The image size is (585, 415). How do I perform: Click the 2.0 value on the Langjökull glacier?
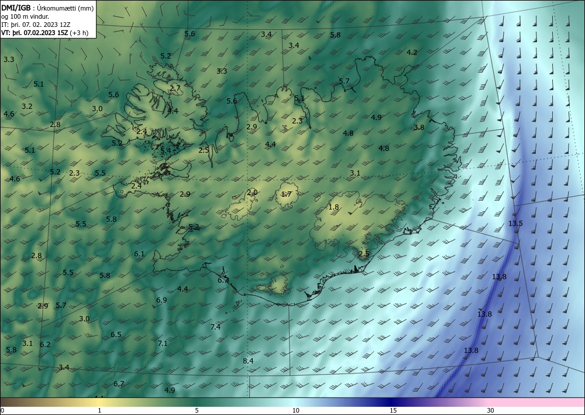252,193
